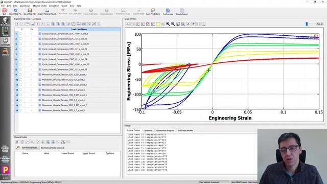
Task: Toggle checkbox for load case row 9
Action: pyautogui.click(x=20, y=75)
